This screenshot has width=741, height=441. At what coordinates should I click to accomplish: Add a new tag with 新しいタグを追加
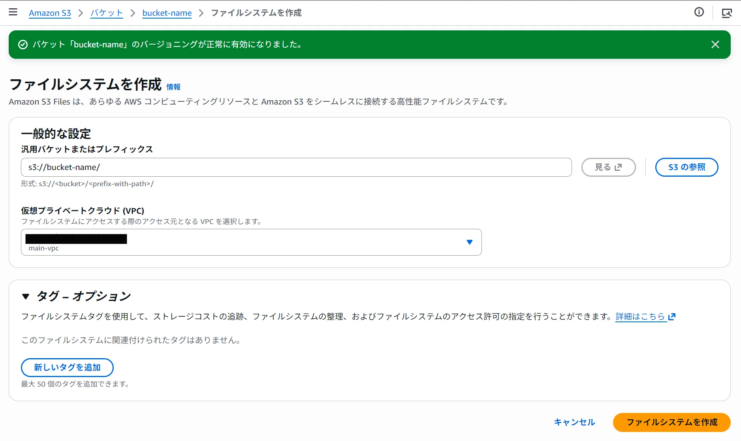(x=67, y=367)
